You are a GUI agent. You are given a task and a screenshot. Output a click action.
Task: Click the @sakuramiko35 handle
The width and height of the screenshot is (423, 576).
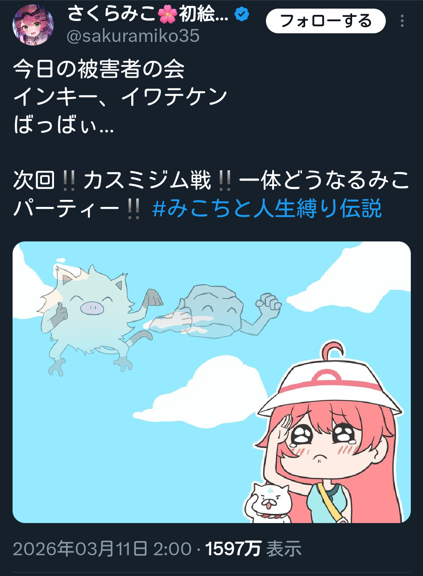pos(133,36)
